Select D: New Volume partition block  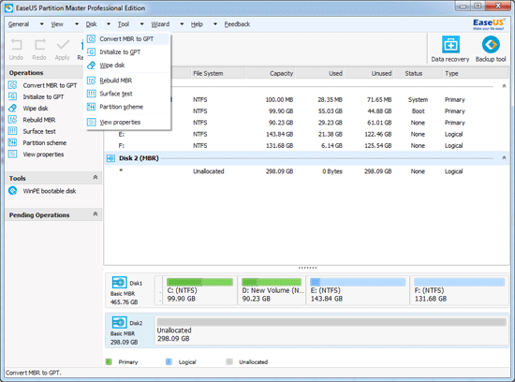pos(272,290)
